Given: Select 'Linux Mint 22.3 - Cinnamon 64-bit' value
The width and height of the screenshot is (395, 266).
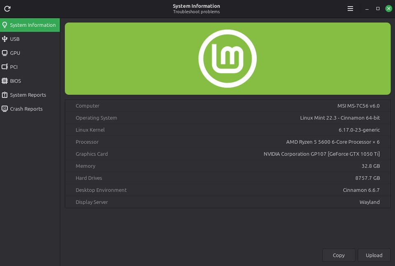Looking at the screenshot, I should click(x=340, y=118).
